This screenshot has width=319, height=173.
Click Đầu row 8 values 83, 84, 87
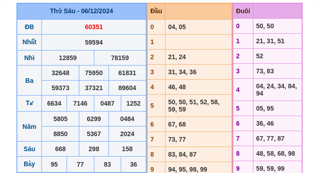click(x=182, y=154)
